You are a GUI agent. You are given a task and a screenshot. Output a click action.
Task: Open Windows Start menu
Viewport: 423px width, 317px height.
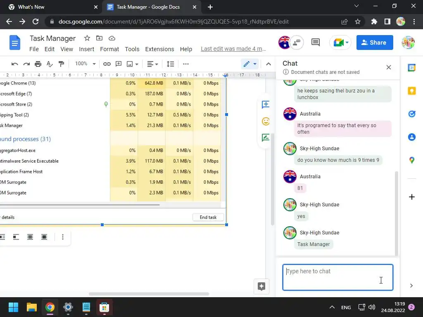pos(13,307)
